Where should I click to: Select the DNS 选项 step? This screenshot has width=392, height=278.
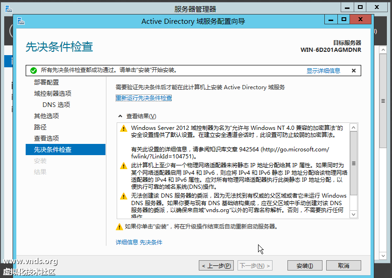(x=56, y=105)
